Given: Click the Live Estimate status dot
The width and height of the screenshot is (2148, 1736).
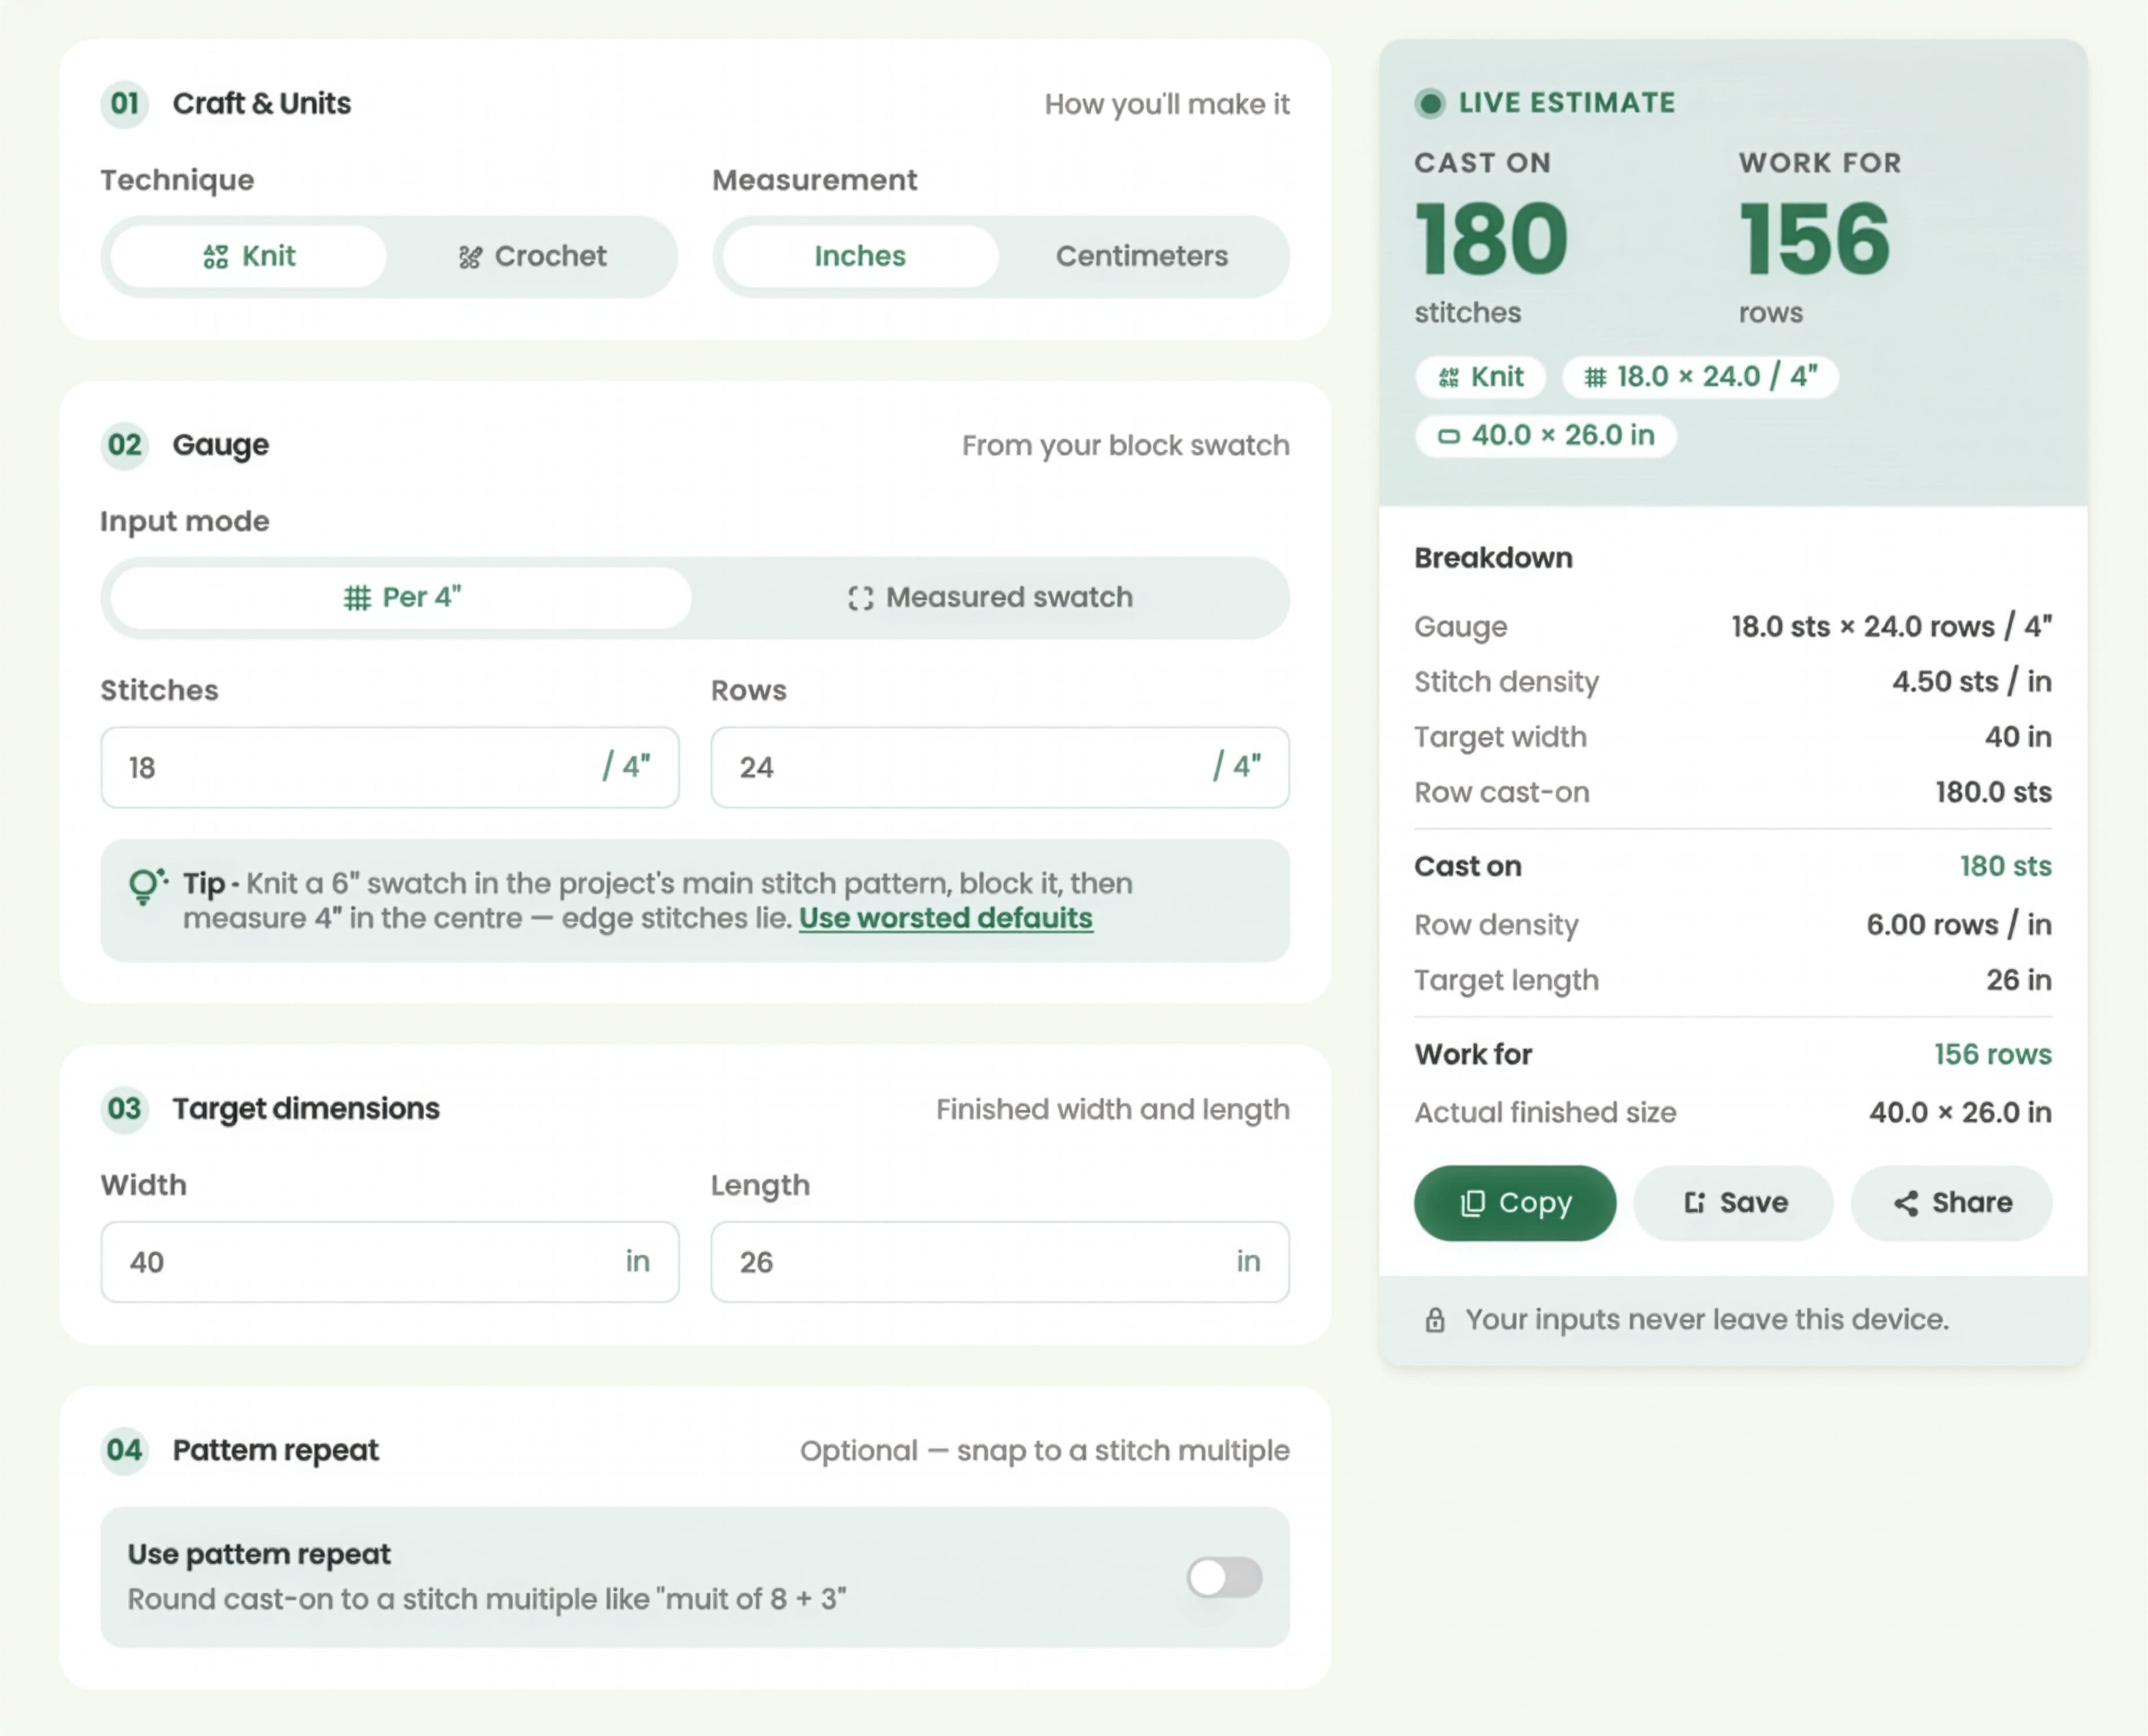Looking at the screenshot, I should tap(1430, 103).
